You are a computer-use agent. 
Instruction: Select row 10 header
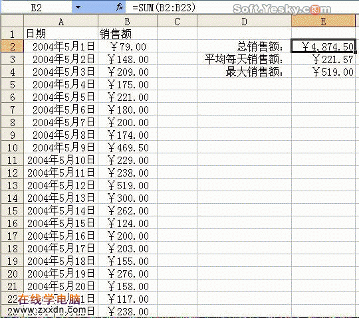13,147
